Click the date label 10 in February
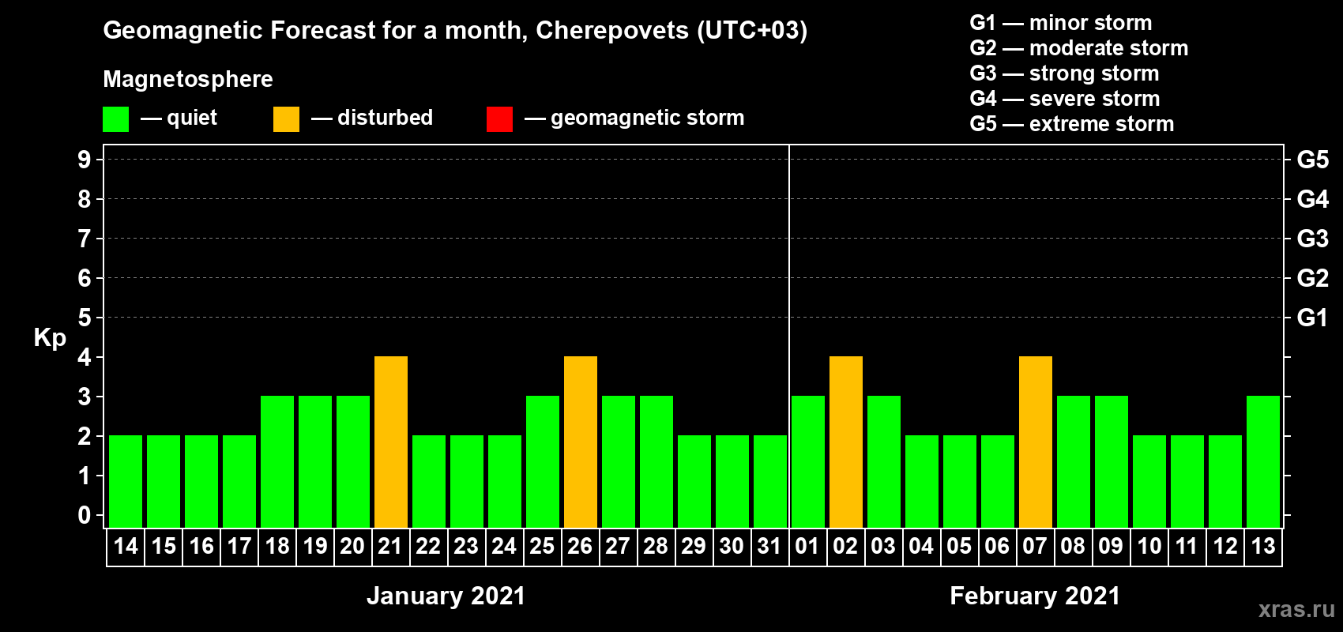1343x632 pixels. [x=1149, y=546]
